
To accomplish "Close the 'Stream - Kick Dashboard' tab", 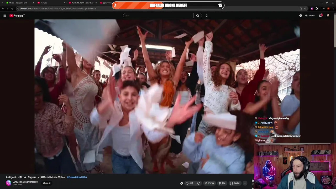I will (x=34, y=3).
